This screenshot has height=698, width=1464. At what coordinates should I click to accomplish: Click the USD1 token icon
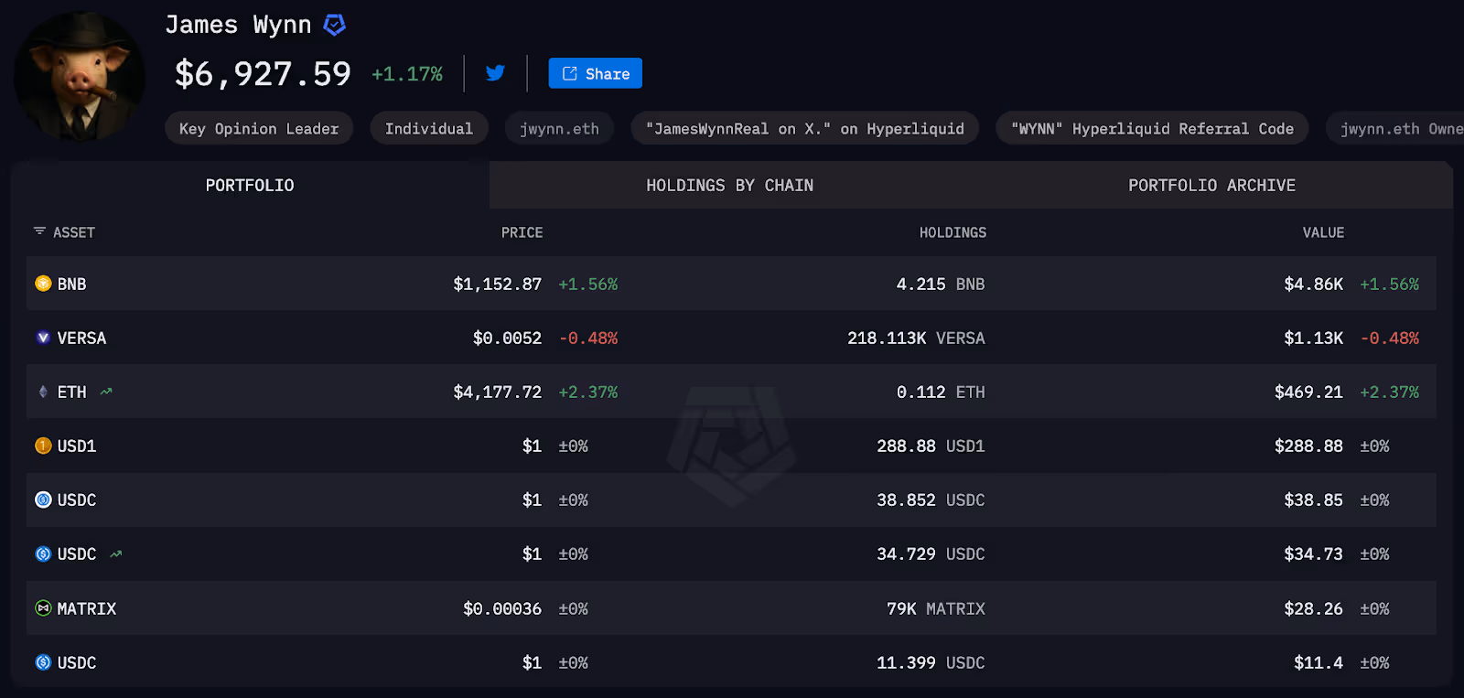(43, 446)
